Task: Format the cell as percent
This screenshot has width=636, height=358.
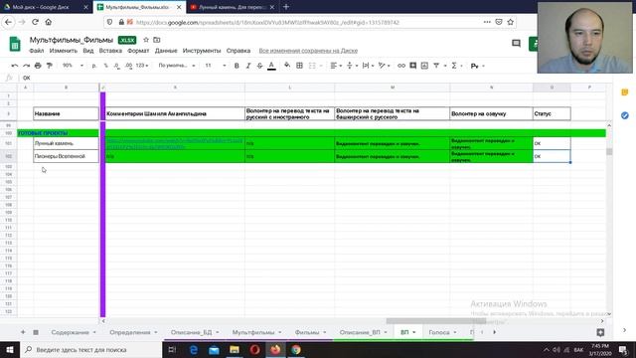Action: click(106, 66)
